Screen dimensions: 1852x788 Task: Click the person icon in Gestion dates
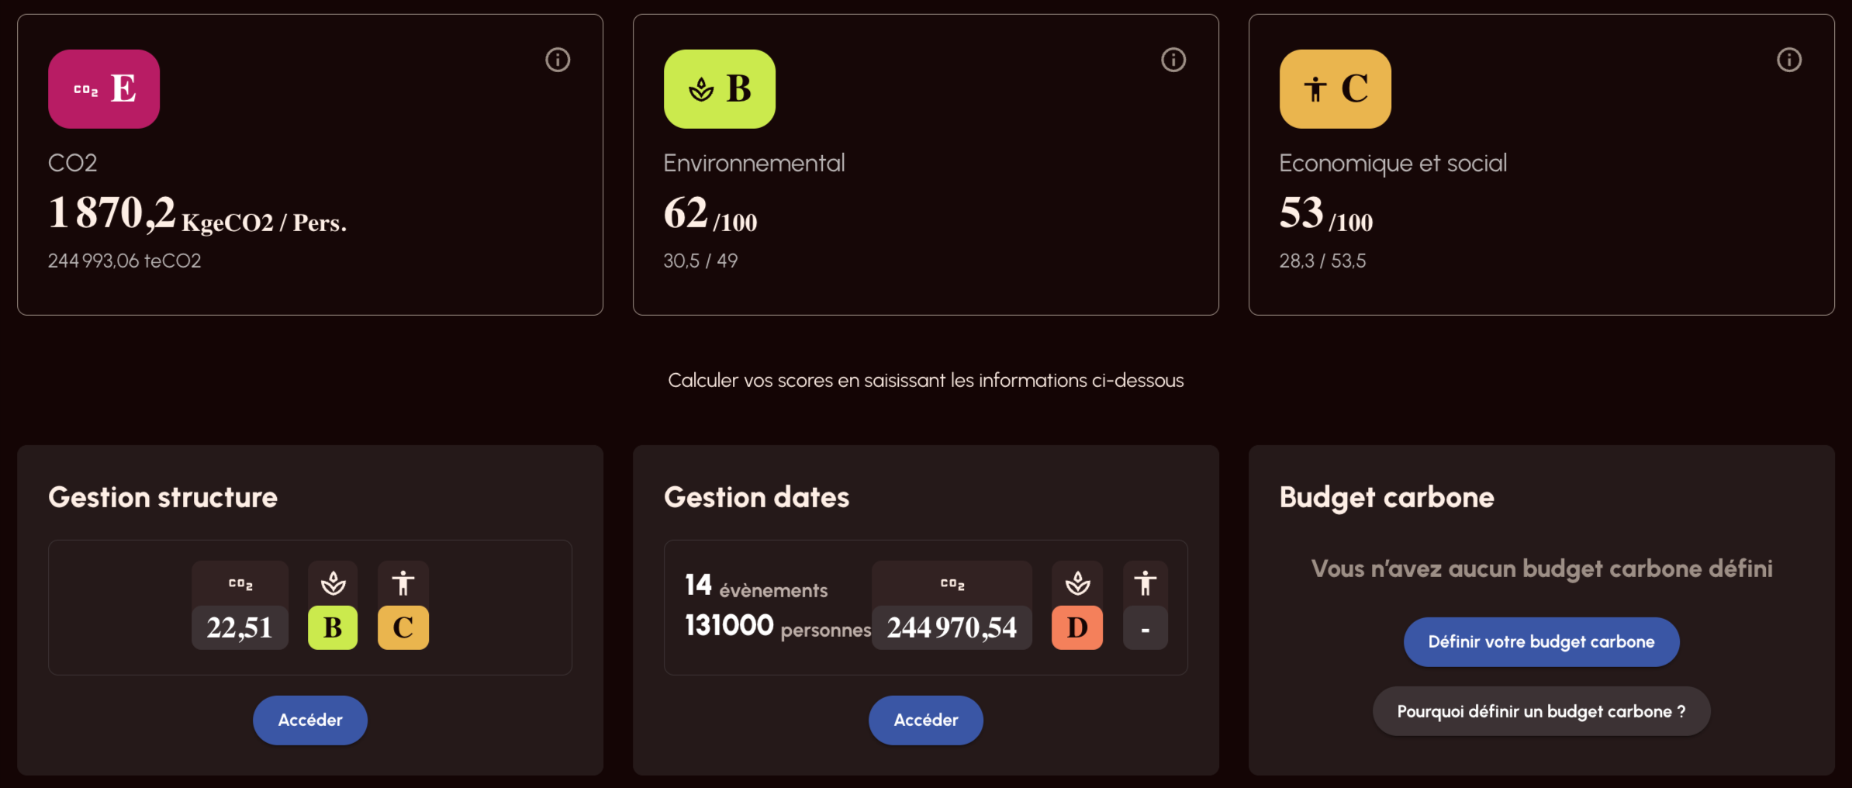(x=1145, y=583)
